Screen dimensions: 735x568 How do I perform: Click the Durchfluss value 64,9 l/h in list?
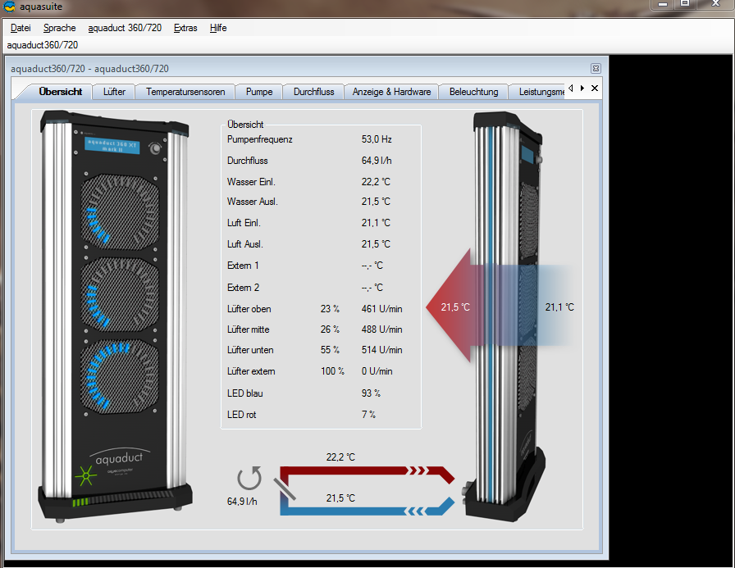tap(377, 161)
